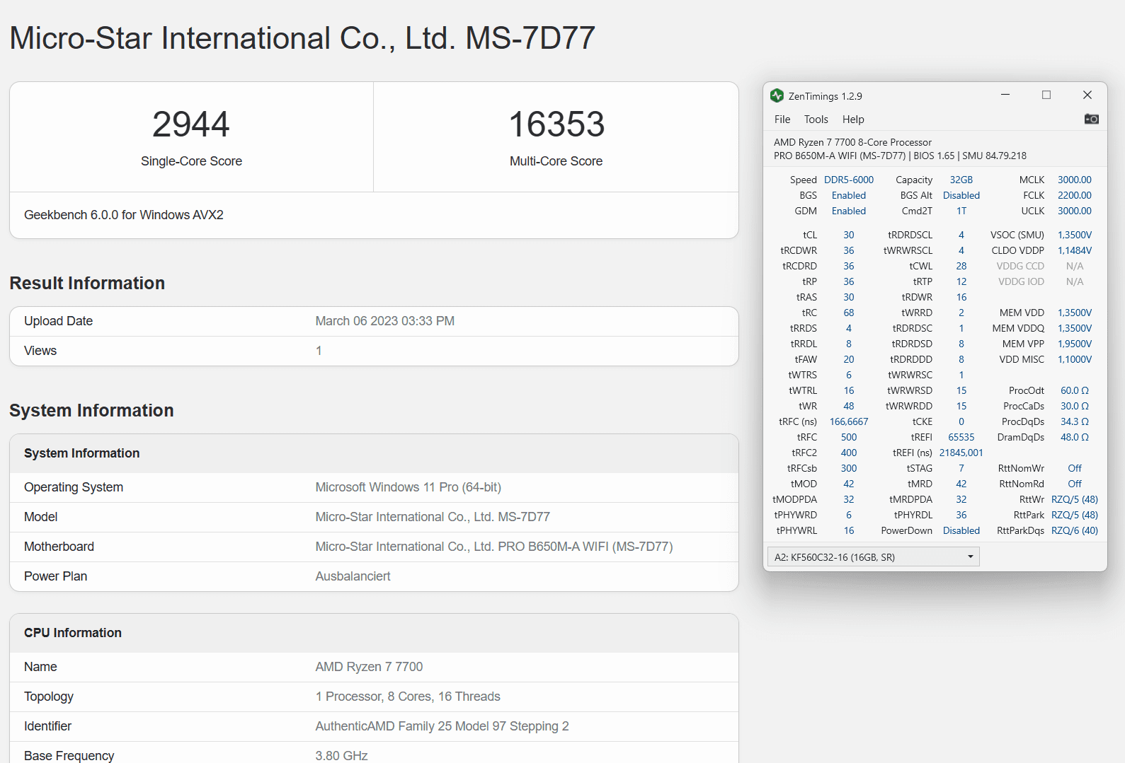Click the RttPark RZQ/5 (48) value
The image size is (1125, 763).
coord(1075,515)
